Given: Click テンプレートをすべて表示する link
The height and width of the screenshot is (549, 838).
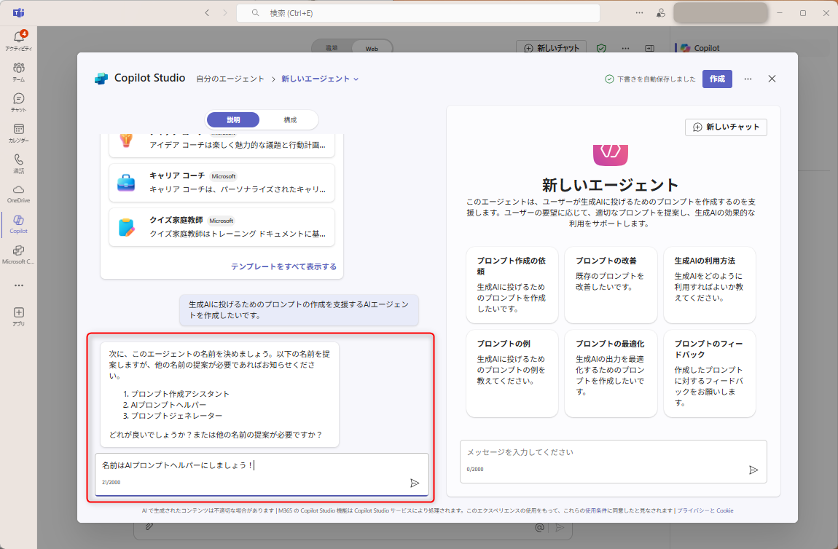Looking at the screenshot, I should 283,266.
